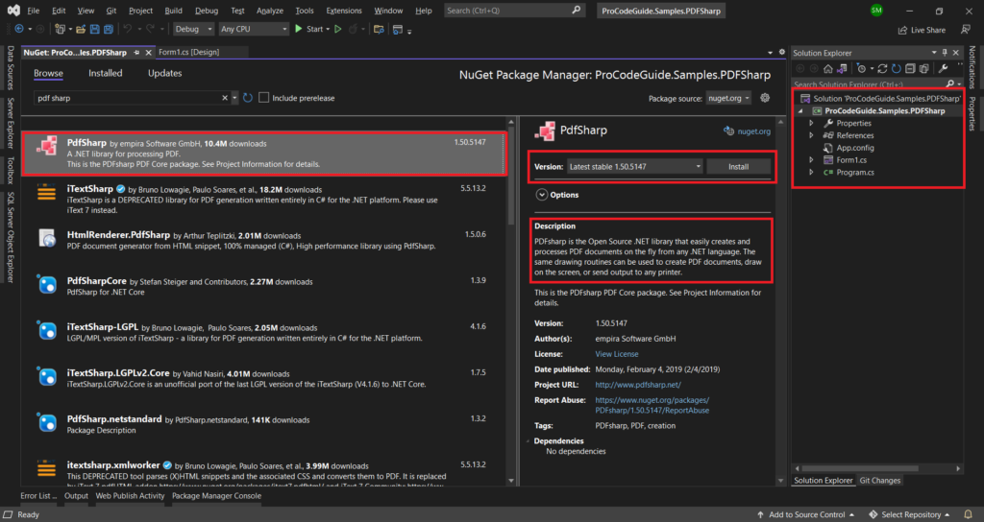Click the Open File folder icon
Image resolution: width=984 pixels, height=522 pixels.
81,29
